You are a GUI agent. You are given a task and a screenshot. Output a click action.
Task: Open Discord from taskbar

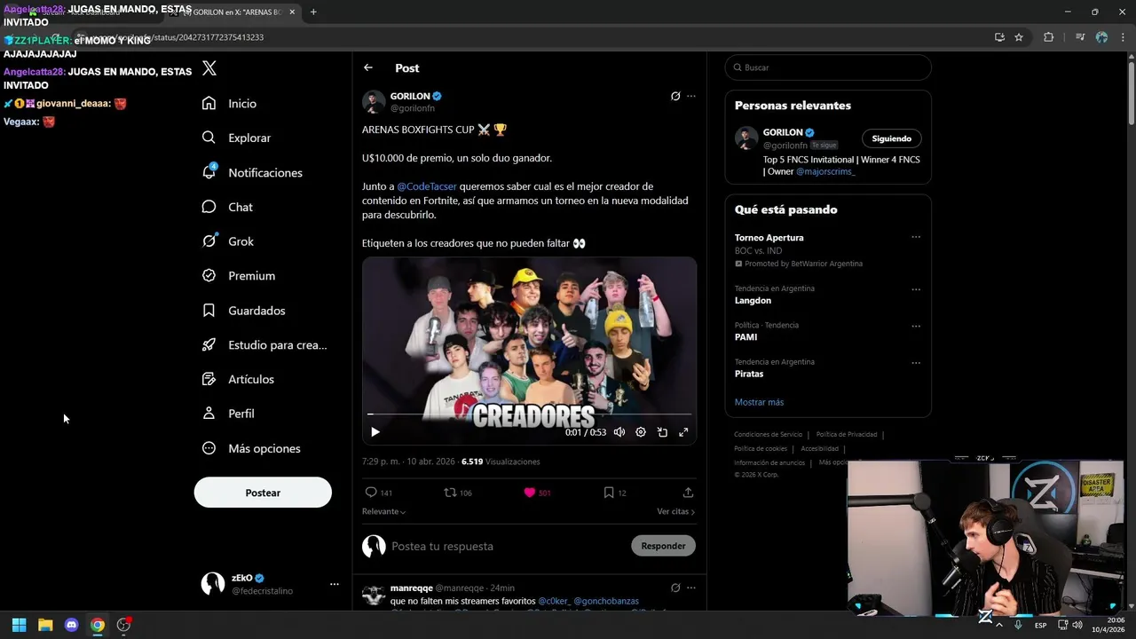click(72, 625)
